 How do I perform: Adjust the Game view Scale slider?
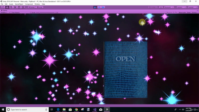click(x=45, y=12)
